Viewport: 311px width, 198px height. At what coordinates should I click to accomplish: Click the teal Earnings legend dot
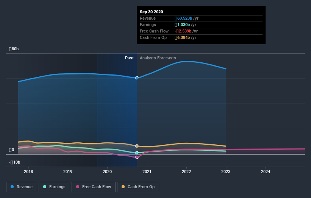point(45,187)
